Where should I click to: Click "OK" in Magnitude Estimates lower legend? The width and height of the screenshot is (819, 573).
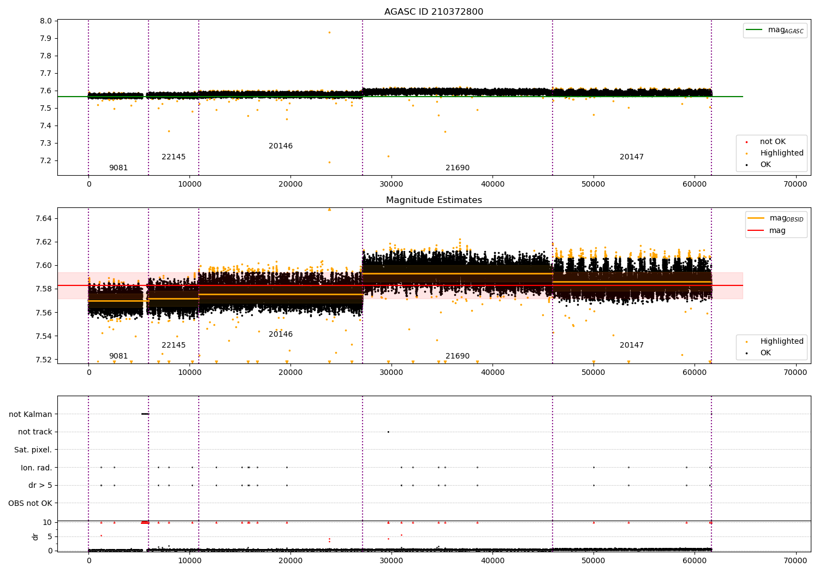point(765,353)
